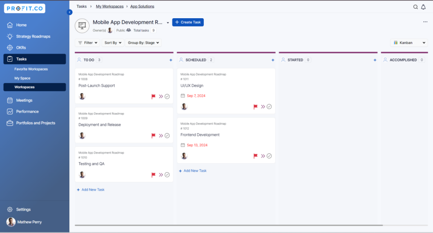This screenshot has height=233, width=433.
Task: Open the Kanban view selector
Action: click(x=409, y=43)
